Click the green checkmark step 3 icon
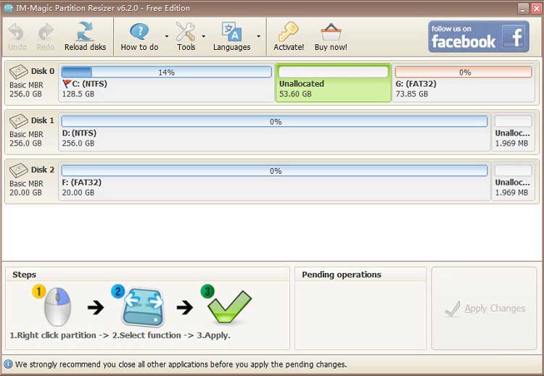 [229, 307]
